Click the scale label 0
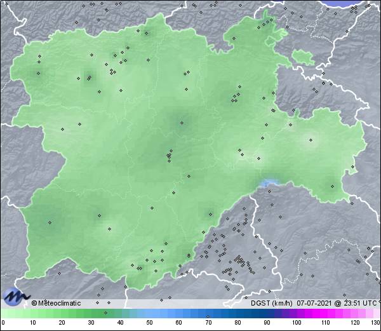Screen dimensions: 381x331 click(3, 323)
